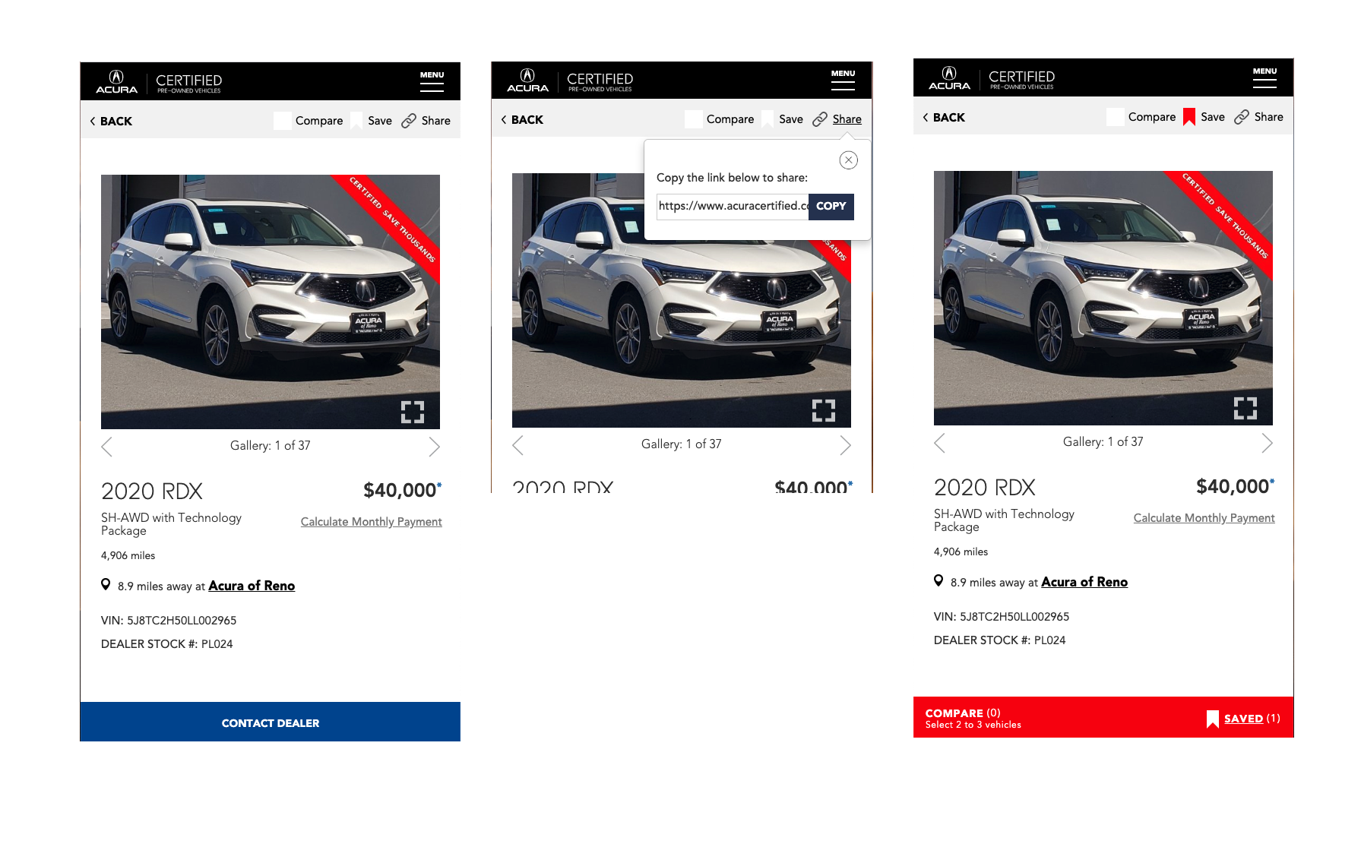Go BACK in the middle screen
The image size is (1361, 866).
pyautogui.click(x=522, y=120)
